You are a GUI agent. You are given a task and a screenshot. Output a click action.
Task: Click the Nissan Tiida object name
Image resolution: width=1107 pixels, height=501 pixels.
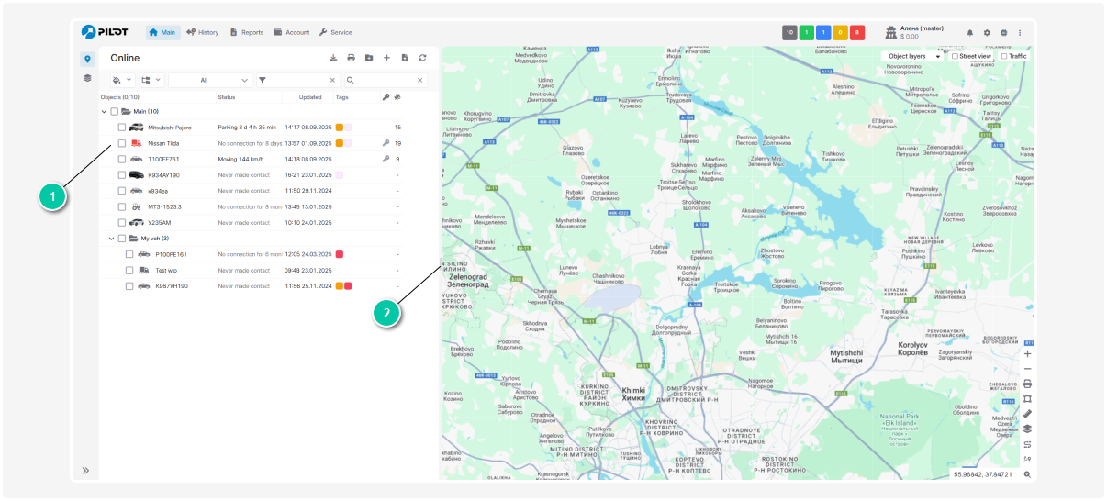(x=163, y=143)
